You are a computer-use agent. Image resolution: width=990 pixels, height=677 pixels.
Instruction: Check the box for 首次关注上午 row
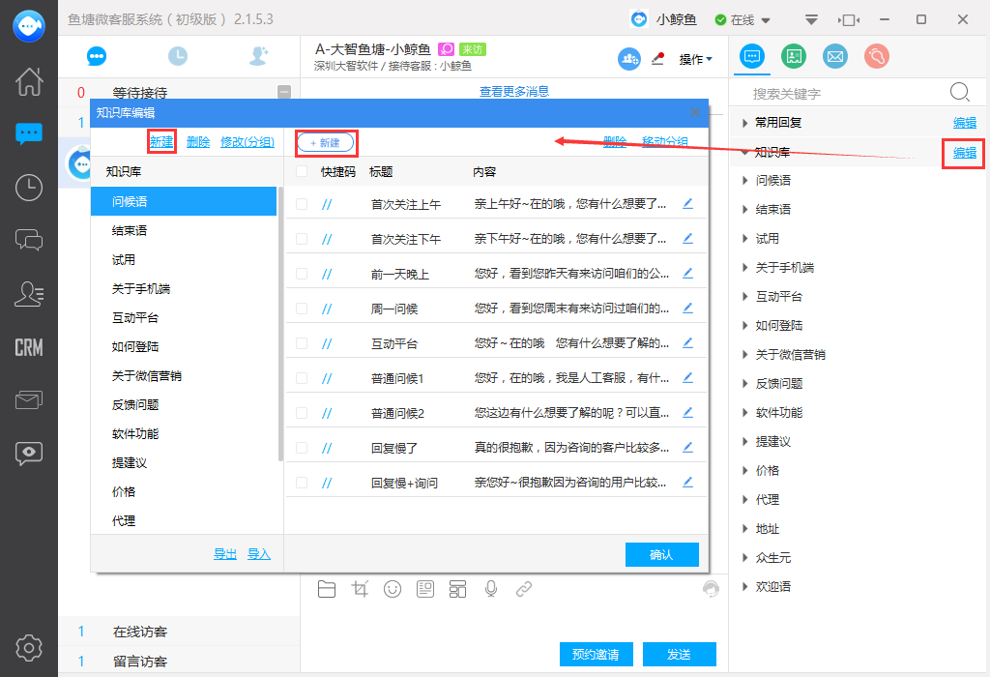[302, 204]
